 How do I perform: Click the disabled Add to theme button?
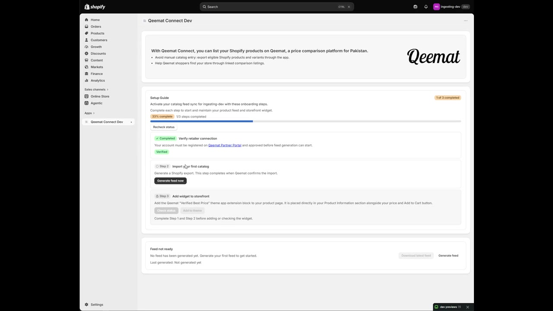point(192,210)
